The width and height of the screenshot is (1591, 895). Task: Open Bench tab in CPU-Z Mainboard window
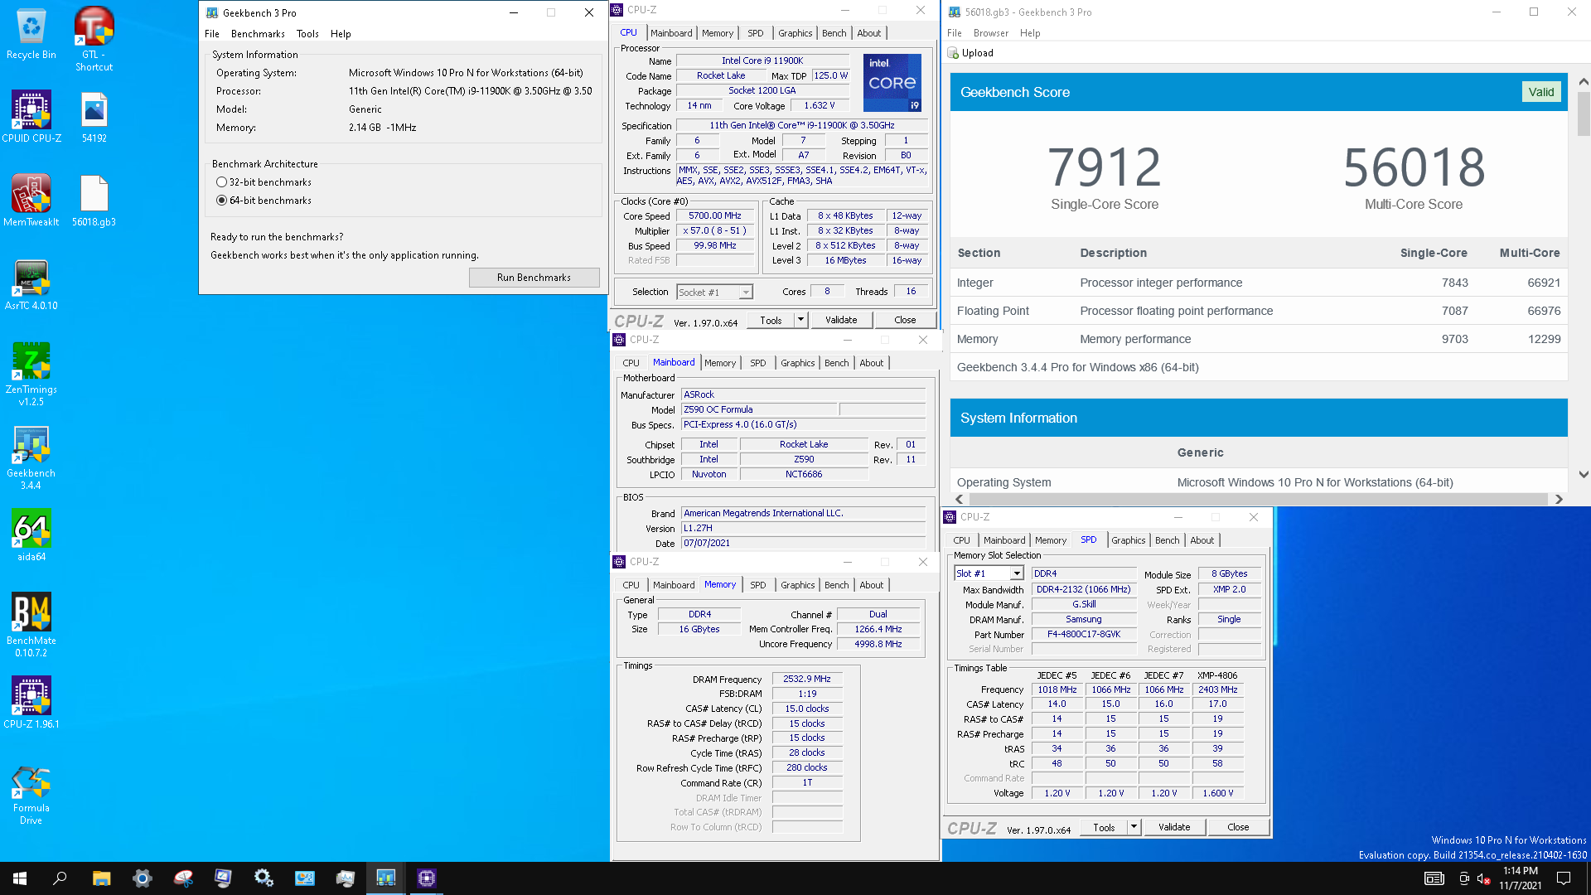pyautogui.click(x=836, y=363)
